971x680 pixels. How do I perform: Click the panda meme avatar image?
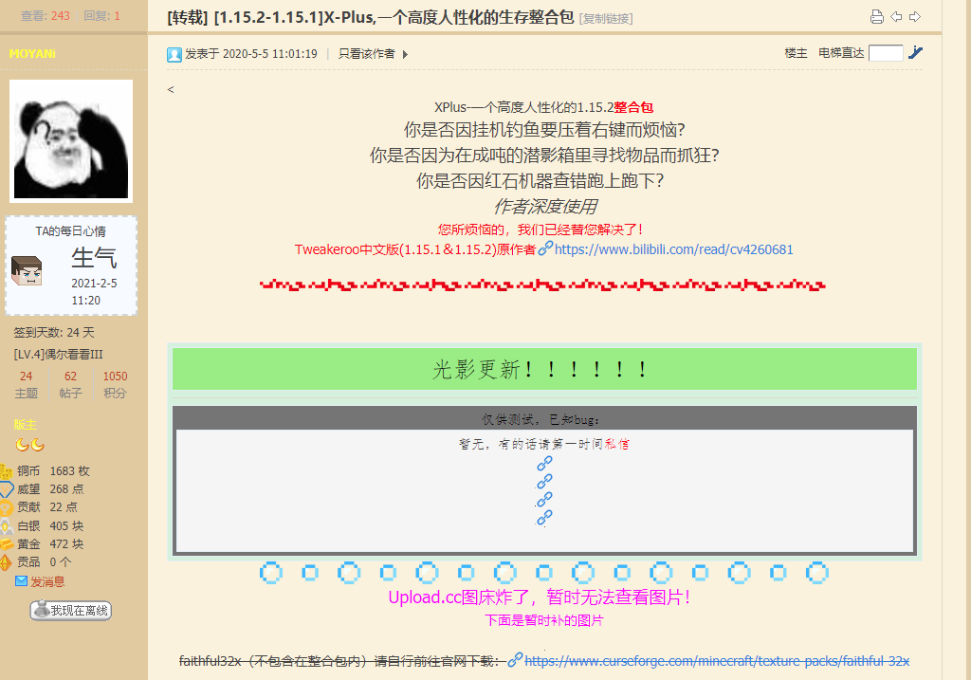pyautogui.click(x=71, y=140)
